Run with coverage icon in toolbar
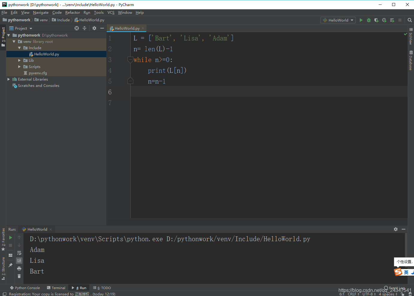This screenshot has height=296, width=414. (377, 20)
